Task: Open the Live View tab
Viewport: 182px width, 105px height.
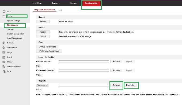Action: coord(37,3)
